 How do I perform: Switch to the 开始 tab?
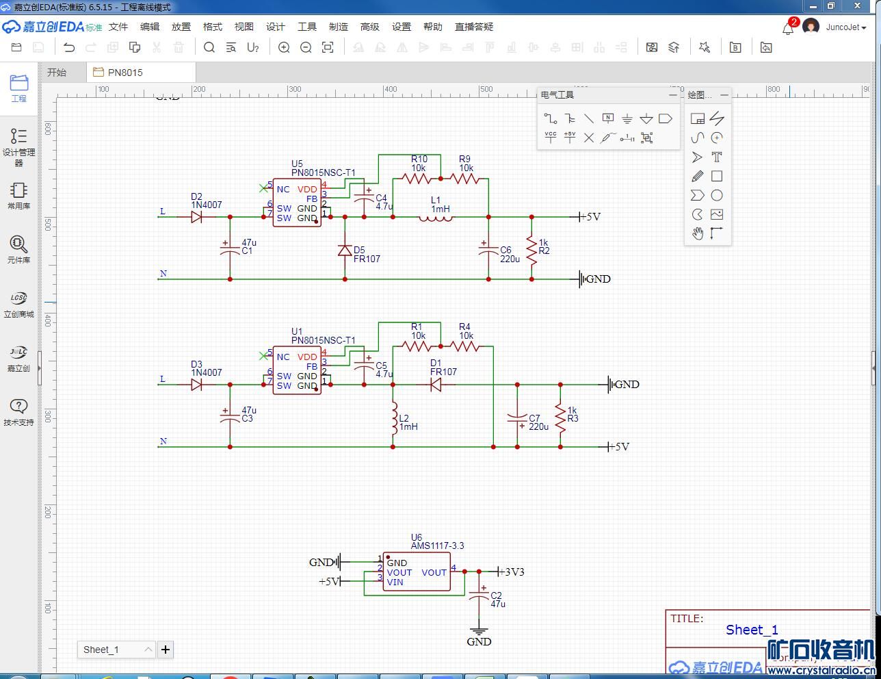click(57, 73)
